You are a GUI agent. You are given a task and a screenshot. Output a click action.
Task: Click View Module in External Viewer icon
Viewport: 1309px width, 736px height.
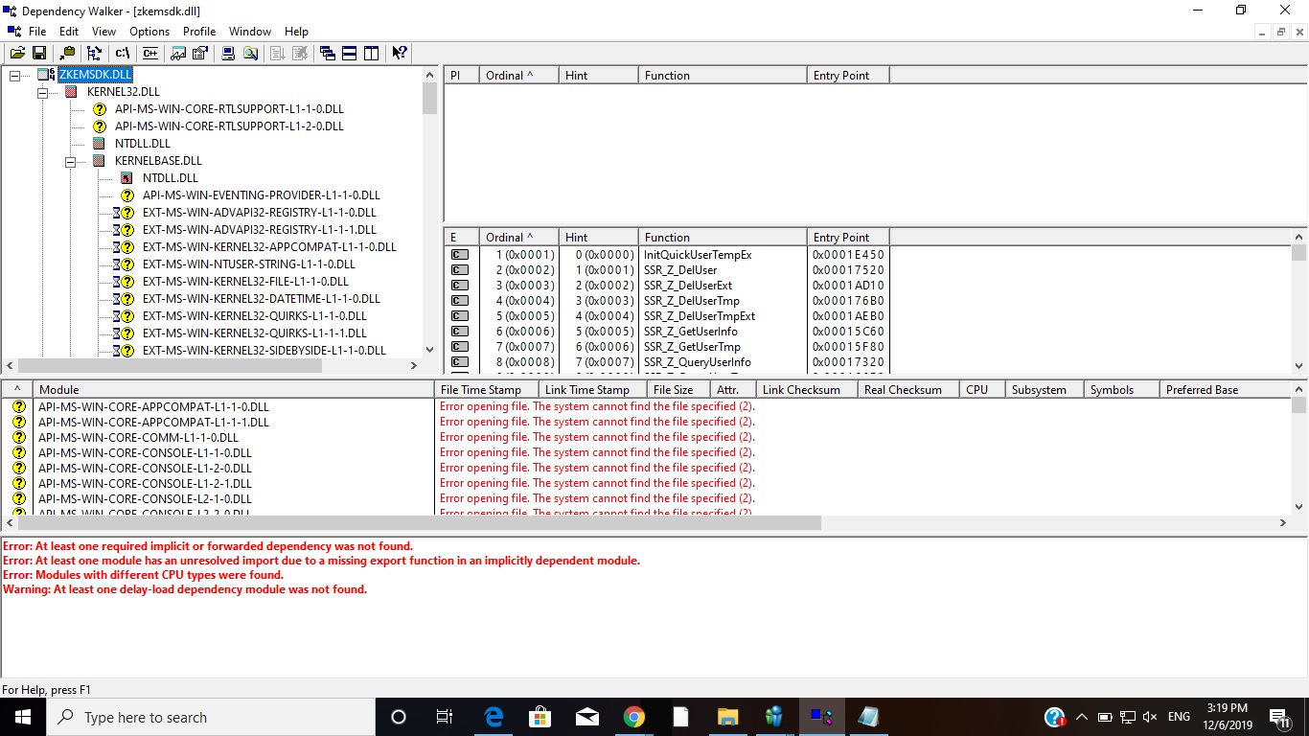[x=178, y=54]
